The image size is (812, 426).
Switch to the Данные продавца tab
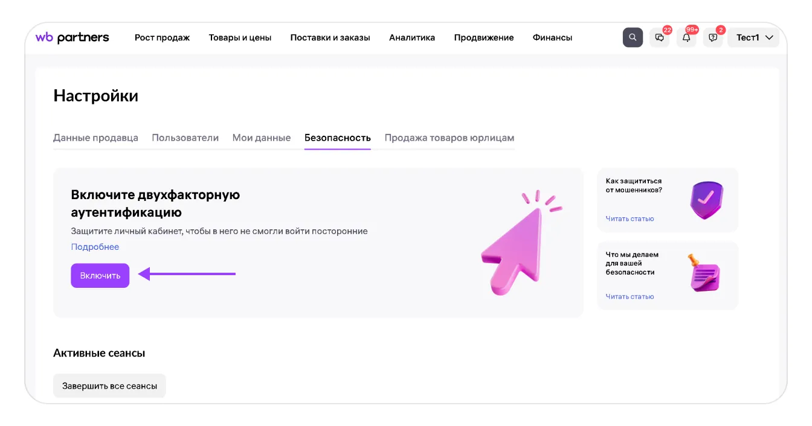(95, 138)
